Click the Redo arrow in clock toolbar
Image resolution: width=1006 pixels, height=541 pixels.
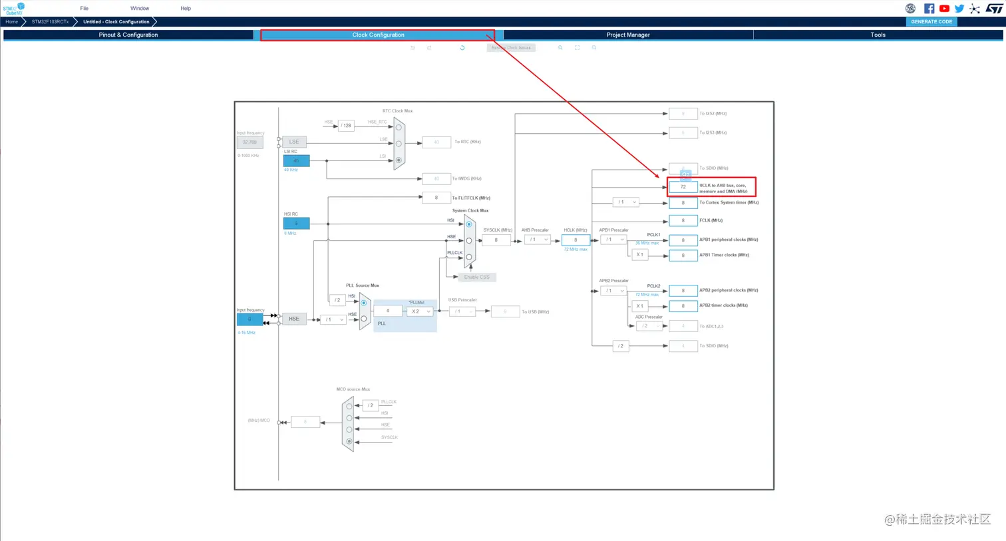(429, 48)
